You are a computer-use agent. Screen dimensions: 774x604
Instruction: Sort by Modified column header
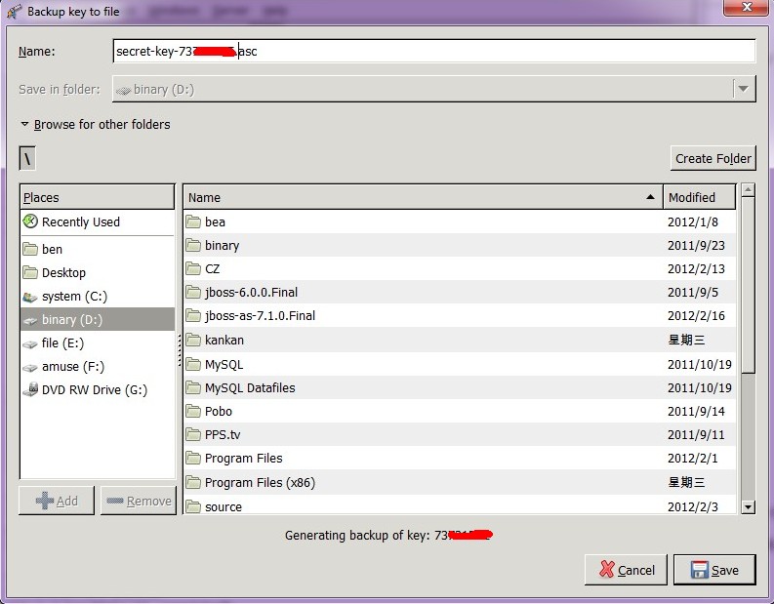click(699, 197)
